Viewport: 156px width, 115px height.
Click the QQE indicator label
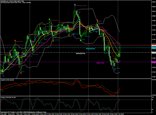(x=7, y=80)
